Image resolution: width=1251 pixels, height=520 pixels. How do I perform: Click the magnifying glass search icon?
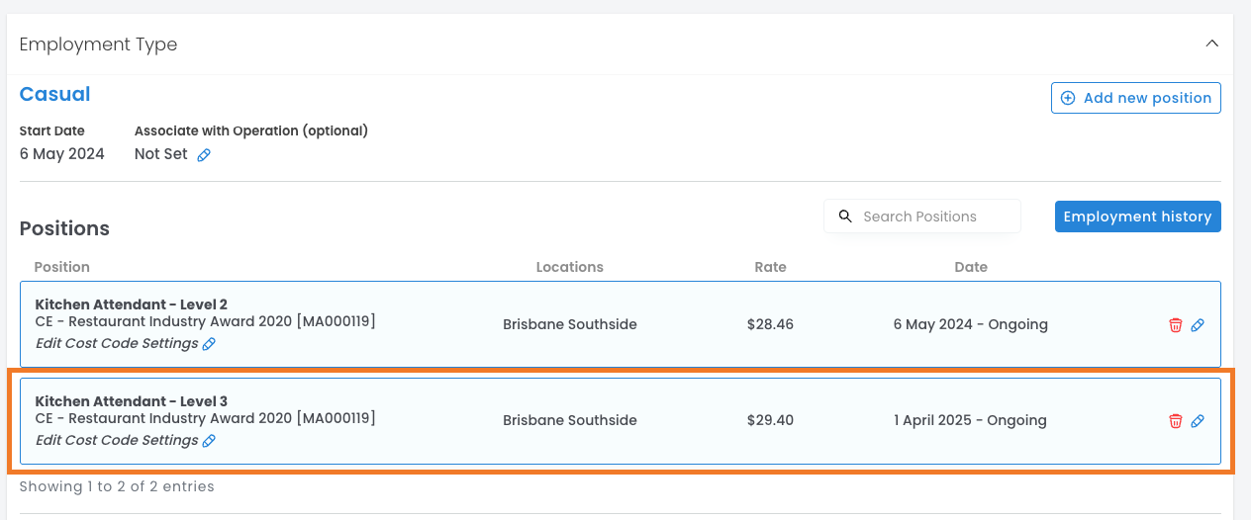(x=845, y=217)
